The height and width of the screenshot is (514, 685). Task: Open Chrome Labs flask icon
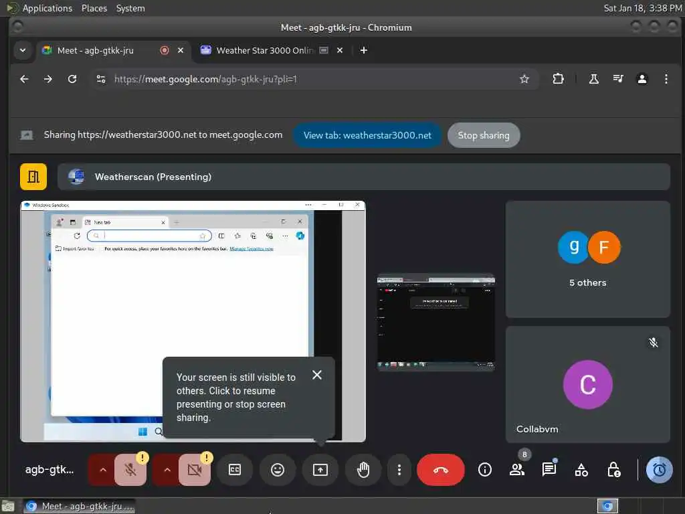594,79
